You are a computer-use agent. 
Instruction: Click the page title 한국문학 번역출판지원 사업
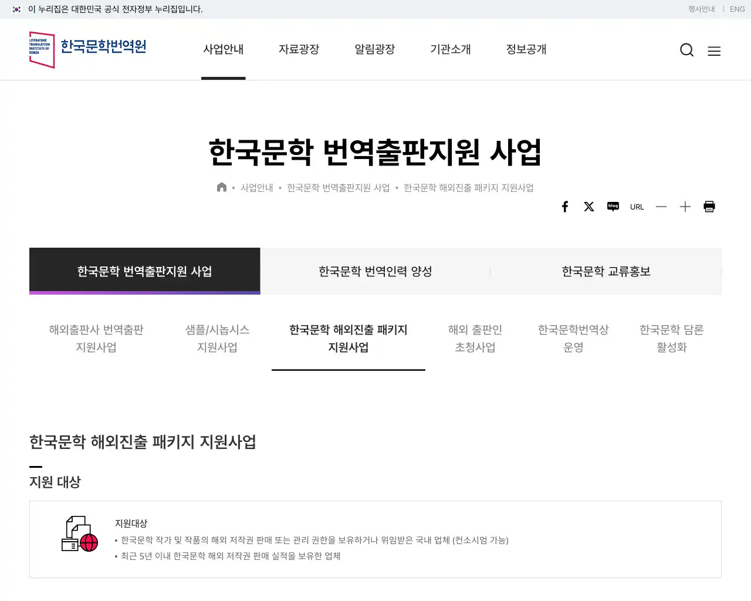375,152
